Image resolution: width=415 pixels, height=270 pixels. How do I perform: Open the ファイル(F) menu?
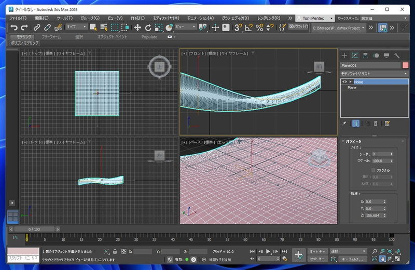click(x=18, y=18)
